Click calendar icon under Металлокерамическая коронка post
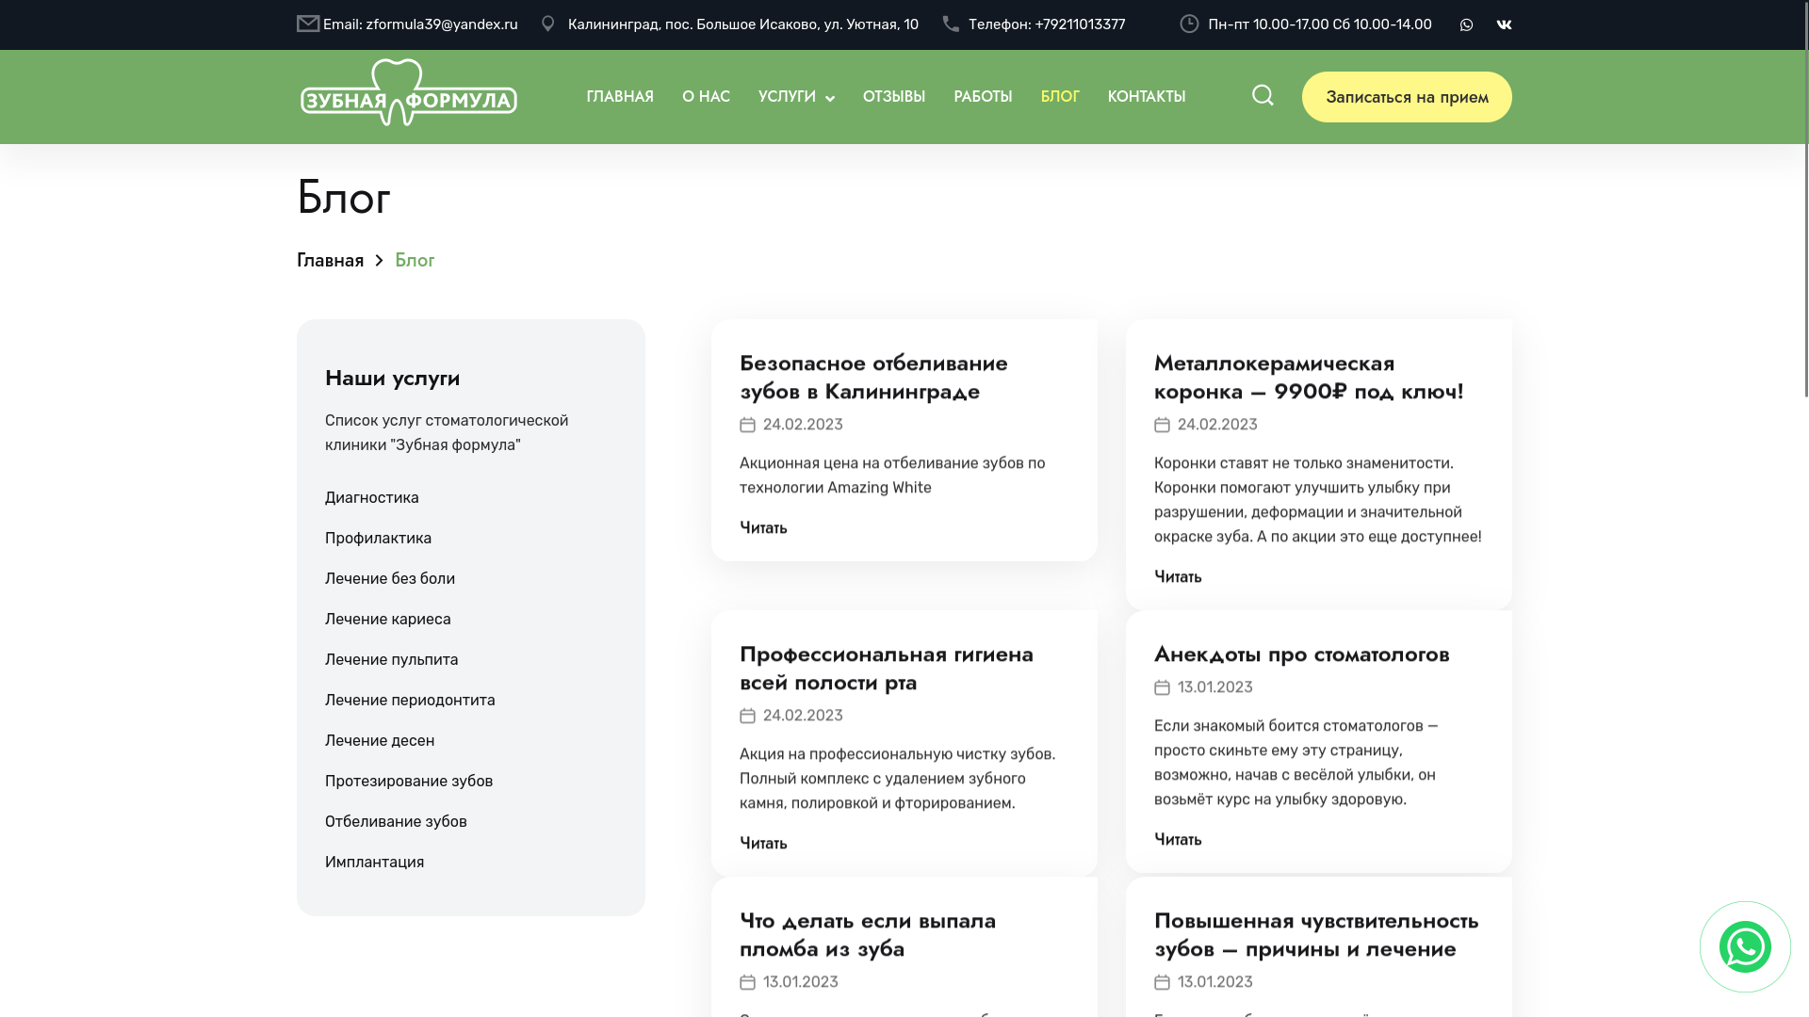 coord(1162,425)
